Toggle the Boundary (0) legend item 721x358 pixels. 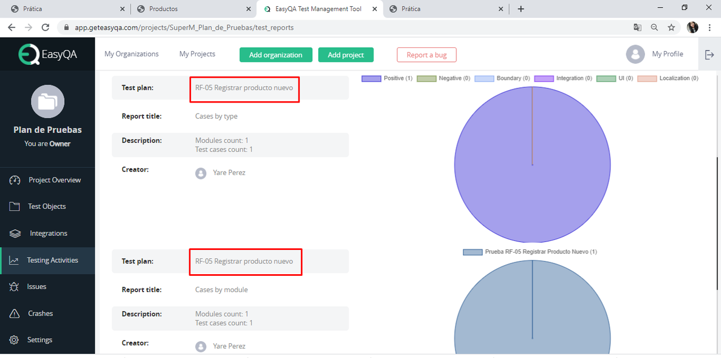(x=502, y=78)
